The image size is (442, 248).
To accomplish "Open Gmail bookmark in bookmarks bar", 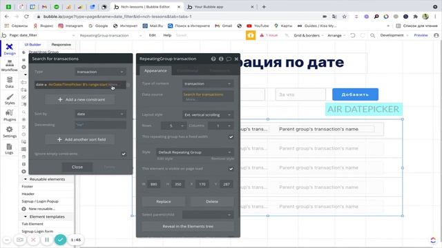I will (x=223, y=26).
